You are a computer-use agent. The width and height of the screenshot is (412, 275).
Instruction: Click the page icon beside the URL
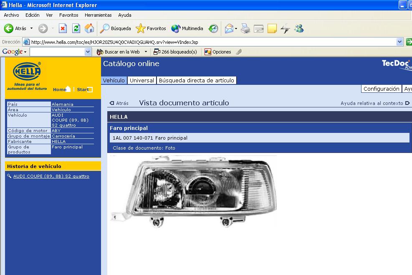26,42
